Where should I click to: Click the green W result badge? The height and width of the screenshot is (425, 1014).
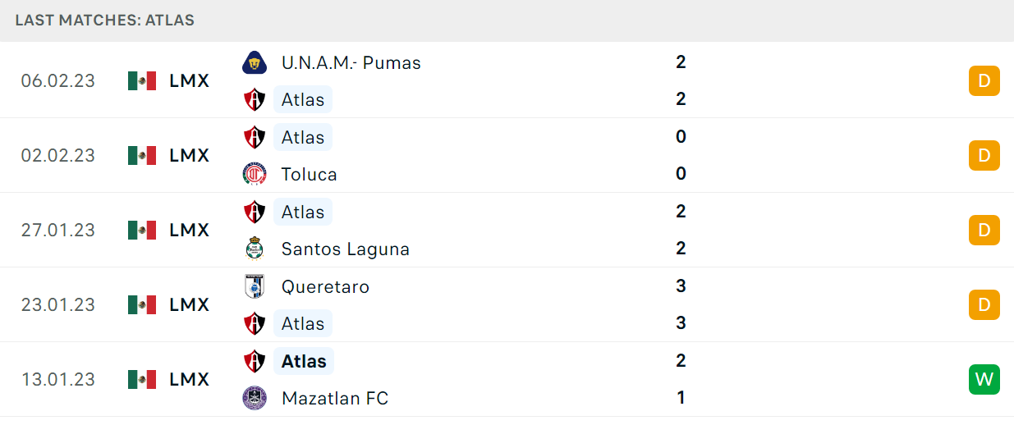click(984, 379)
